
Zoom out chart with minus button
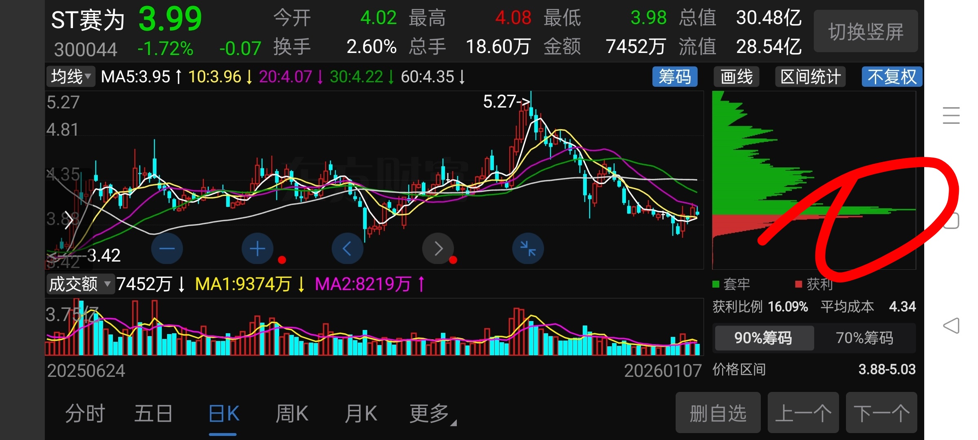(167, 249)
